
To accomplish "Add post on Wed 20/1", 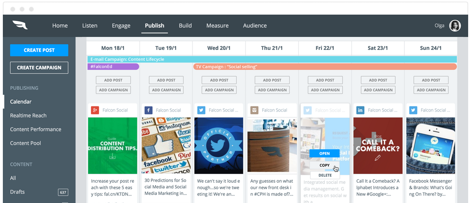I will [219, 80].
